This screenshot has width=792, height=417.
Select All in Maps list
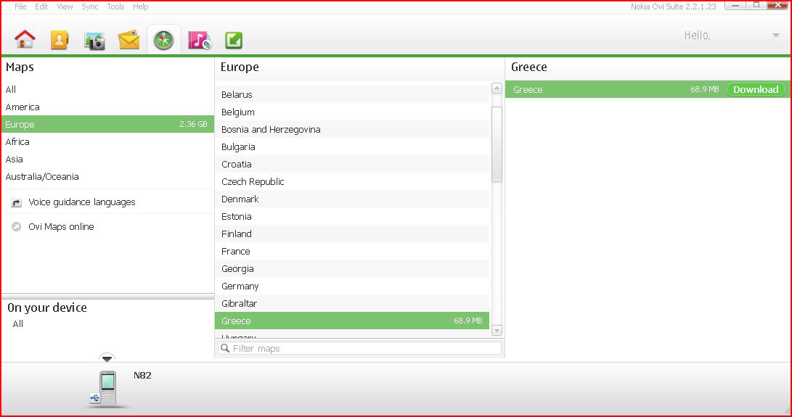pos(107,89)
